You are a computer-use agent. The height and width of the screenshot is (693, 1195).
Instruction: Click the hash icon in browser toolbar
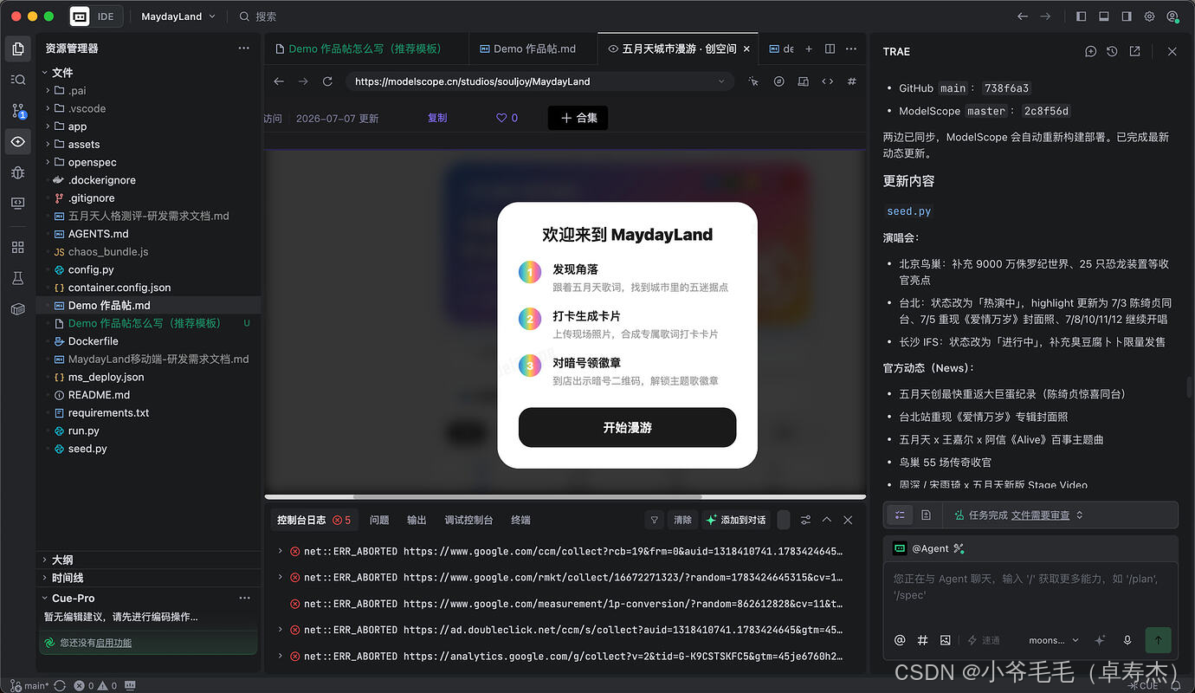pyautogui.click(x=852, y=81)
